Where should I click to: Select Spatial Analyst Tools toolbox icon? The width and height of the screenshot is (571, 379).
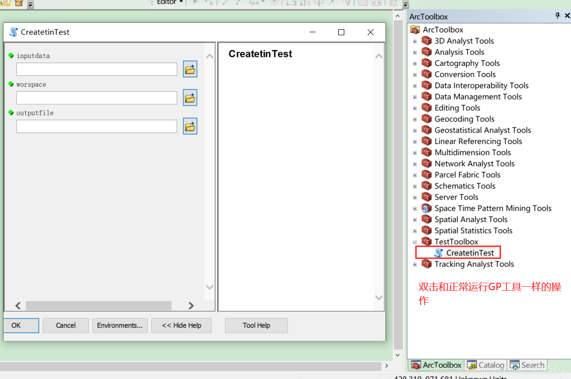[427, 219]
